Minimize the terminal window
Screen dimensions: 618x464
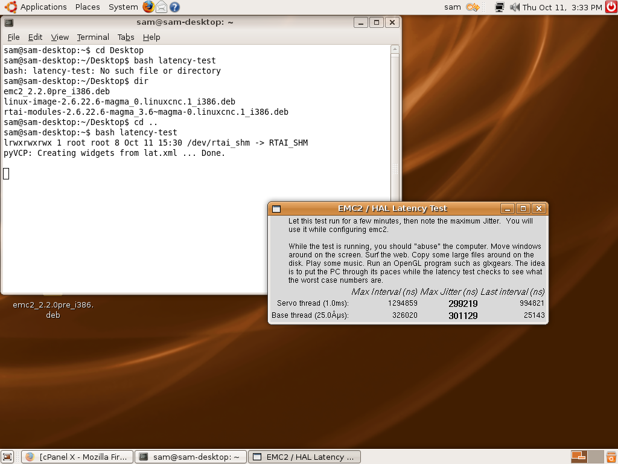click(x=361, y=22)
